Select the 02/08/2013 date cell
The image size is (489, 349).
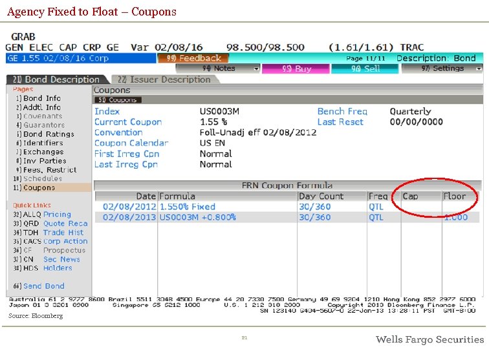click(x=129, y=218)
